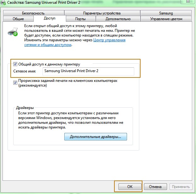Click the Дополнительные драйверы button
The width and height of the screenshot is (196, 194).
pos(95,137)
